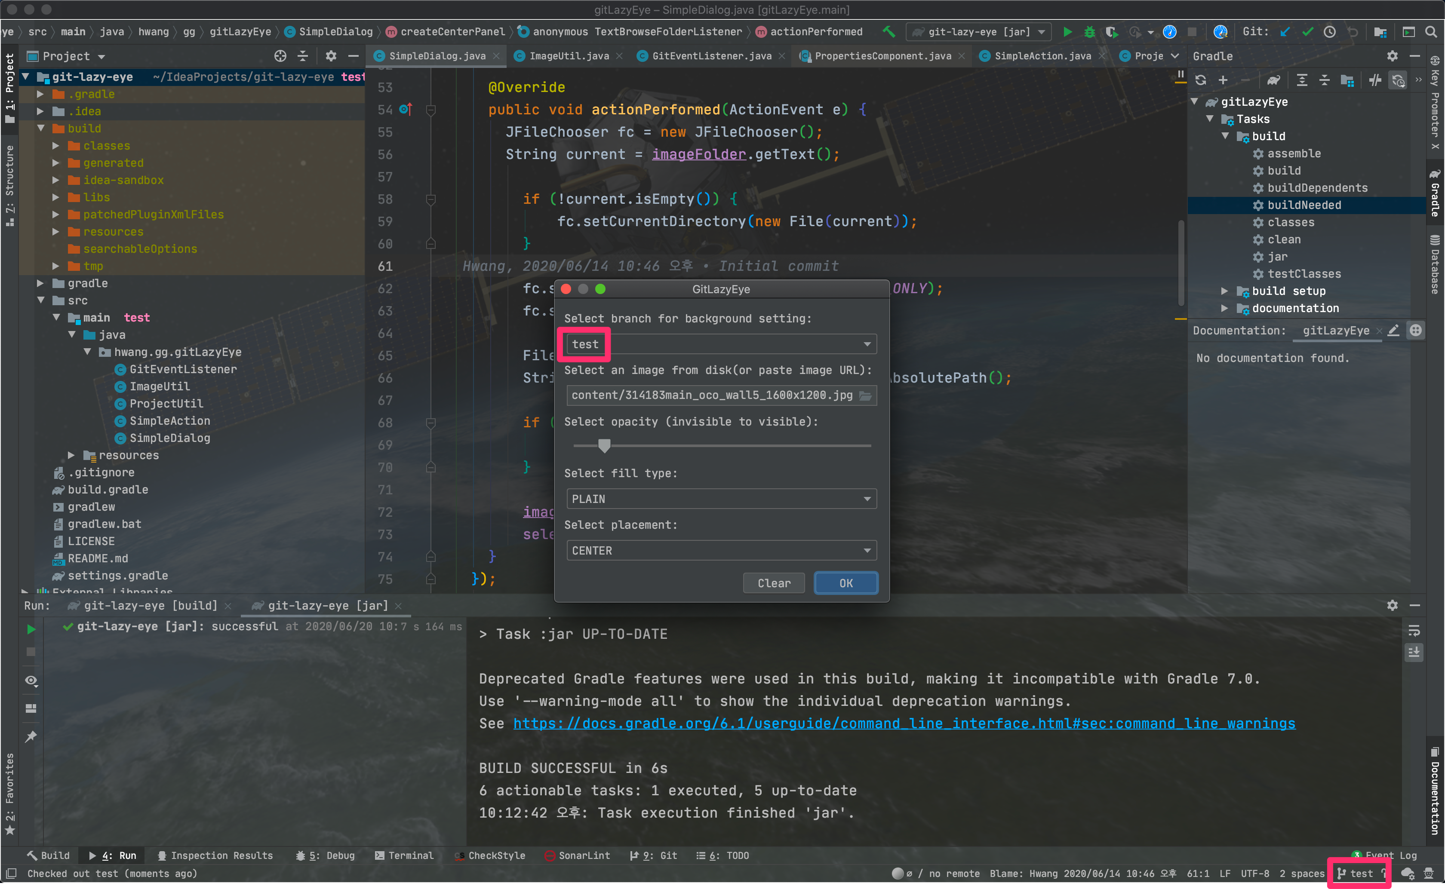Expand all in Gradle panel
Image resolution: width=1445 pixels, height=889 pixels.
[x=1302, y=80]
